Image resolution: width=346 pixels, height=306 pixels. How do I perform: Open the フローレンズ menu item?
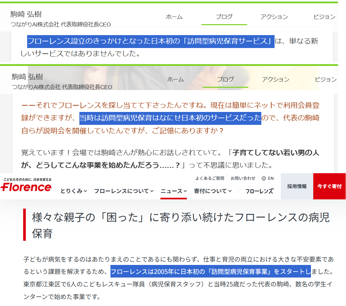point(259,191)
